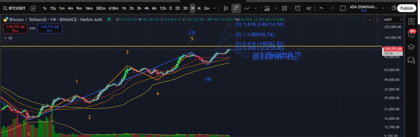Select the candles chart style icon

click(x=226, y=8)
